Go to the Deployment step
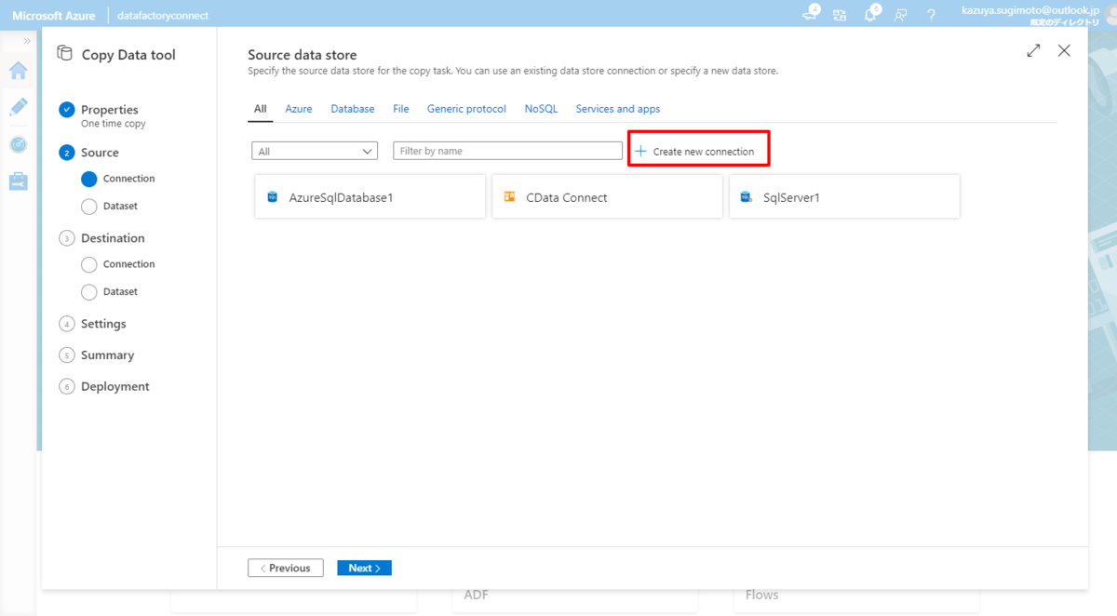 (x=114, y=386)
